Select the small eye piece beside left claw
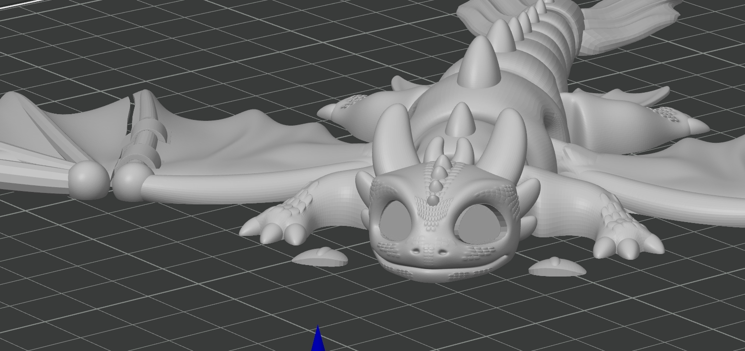Image resolution: width=745 pixels, height=351 pixels. tap(320, 257)
